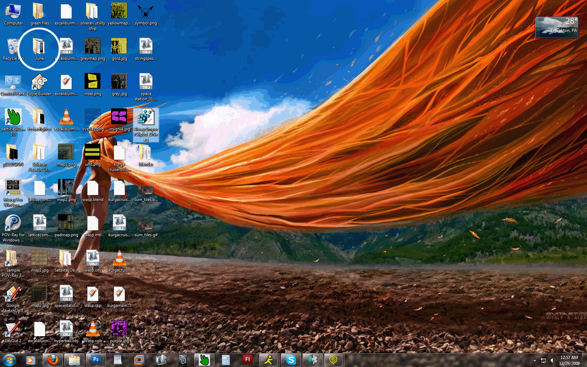Launch Windows Media Player from the taskbar
This screenshot has height=367, width=587.
pyautogui.click(x=31, y=360)
